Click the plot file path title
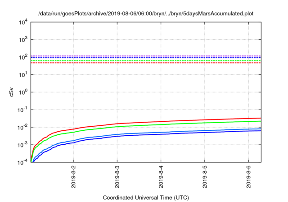The height and width of the screenshot is (202, 288). 146,14
